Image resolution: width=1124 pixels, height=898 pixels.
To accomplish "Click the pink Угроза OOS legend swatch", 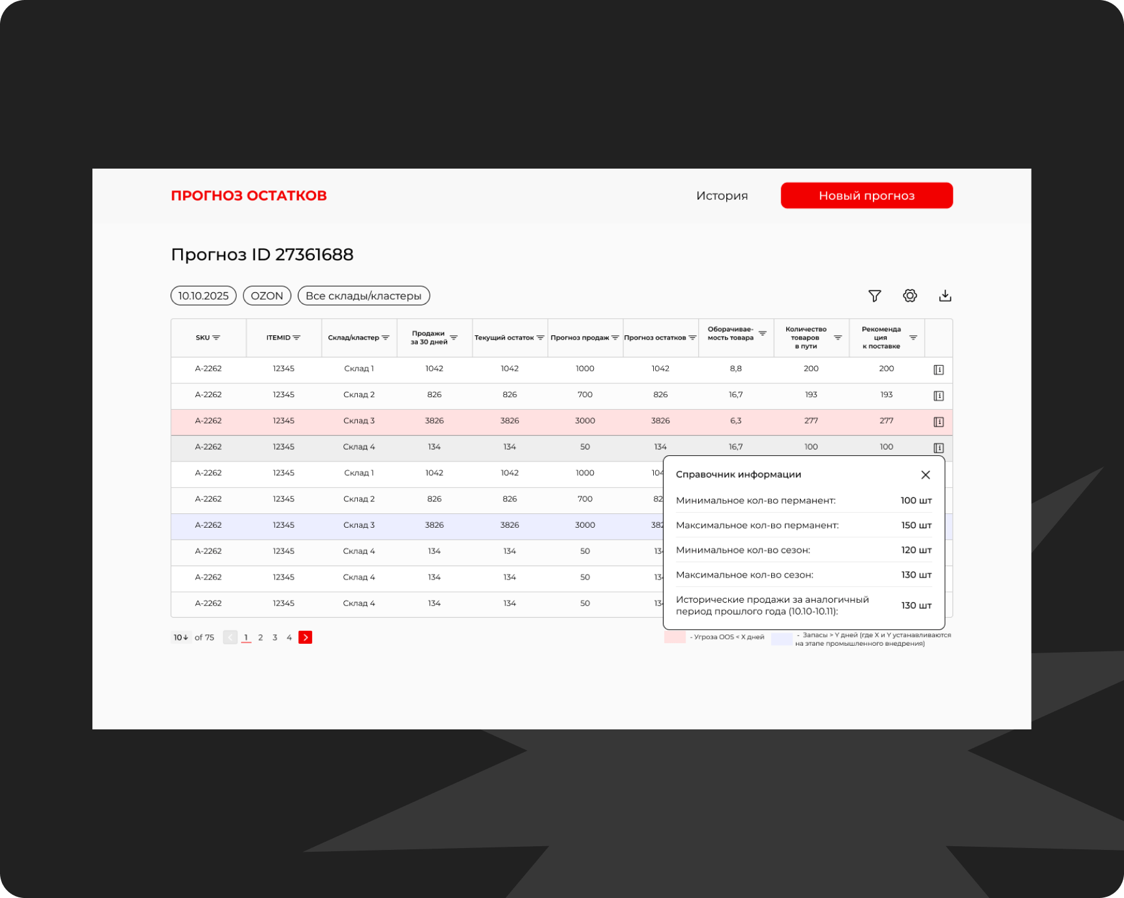I will (x=674, y=638).
